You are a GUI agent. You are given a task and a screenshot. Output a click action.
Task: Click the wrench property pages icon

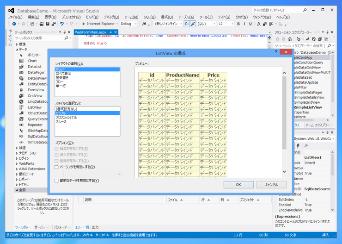[x=306, y=145]
